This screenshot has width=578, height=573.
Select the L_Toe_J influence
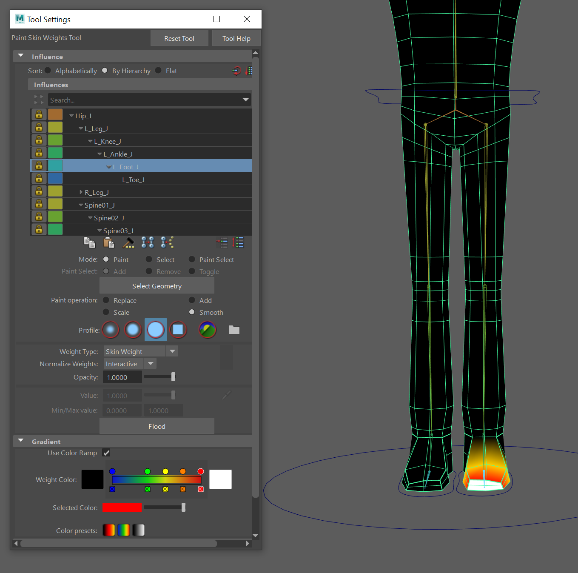point(133,180)
